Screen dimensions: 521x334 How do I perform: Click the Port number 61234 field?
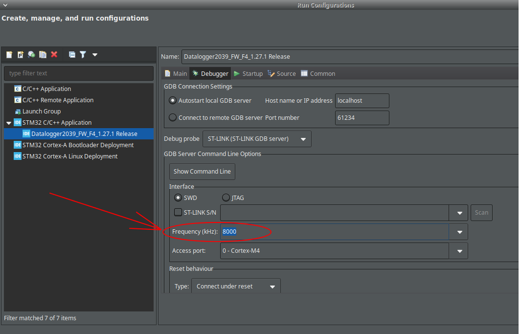tap(362, 118)
